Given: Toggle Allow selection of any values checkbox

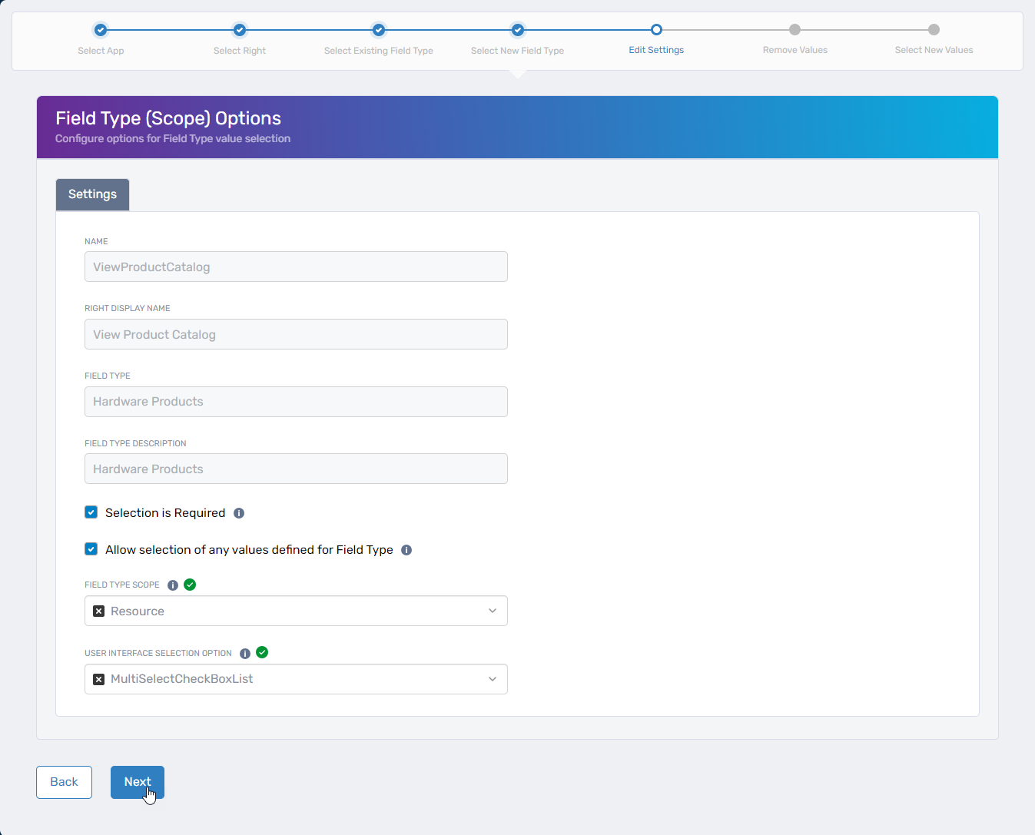Looking at the screenshot, I should 91,549.
